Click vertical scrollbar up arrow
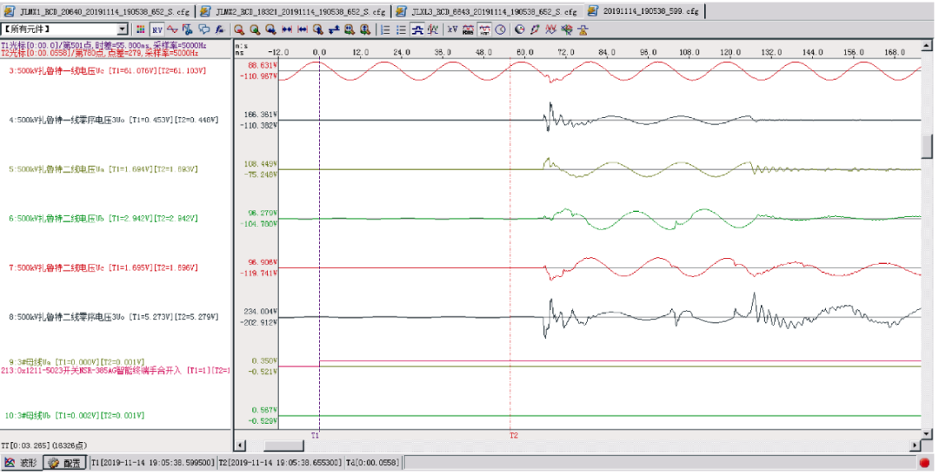939x475 pixels. [x=927, y=45]
